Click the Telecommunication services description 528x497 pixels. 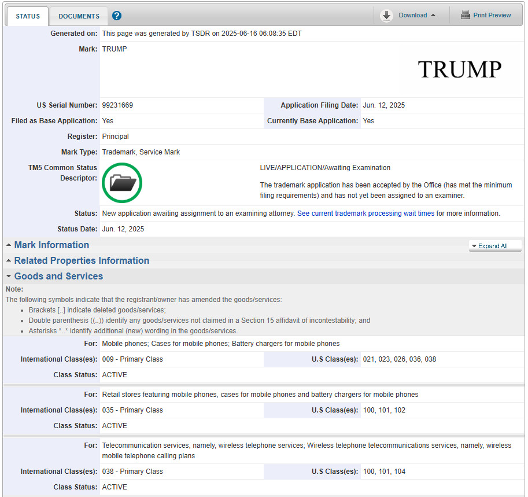[x=307, y=451]
